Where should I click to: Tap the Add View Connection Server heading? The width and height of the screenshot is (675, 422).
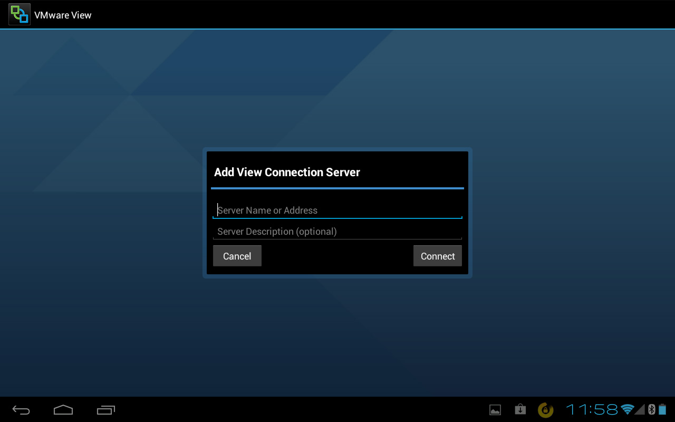click(x=287, y=172)
